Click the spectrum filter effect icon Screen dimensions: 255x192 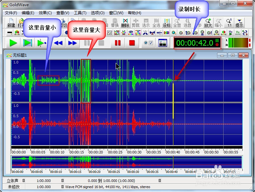(x=117, y=33)
